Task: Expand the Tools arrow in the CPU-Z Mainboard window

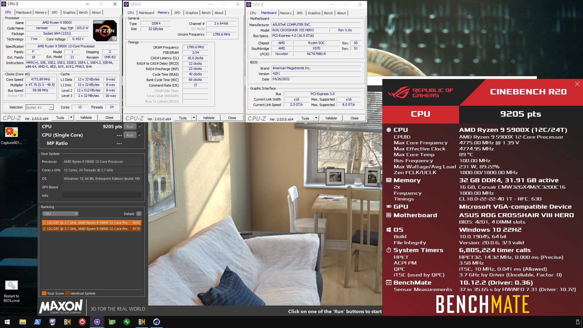Action: [316, 118]
